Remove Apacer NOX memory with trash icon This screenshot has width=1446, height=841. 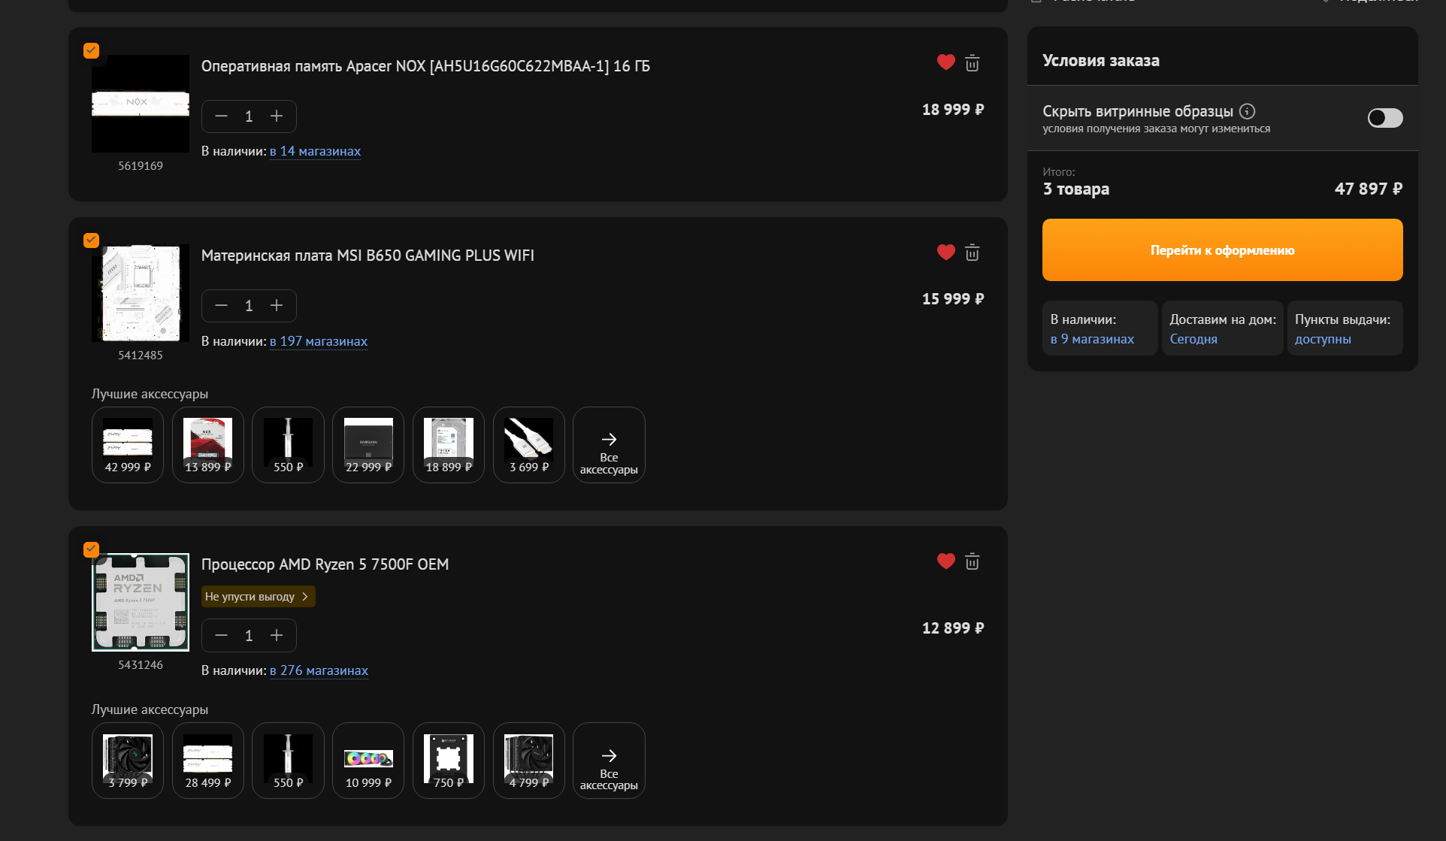tap(972, 63)
